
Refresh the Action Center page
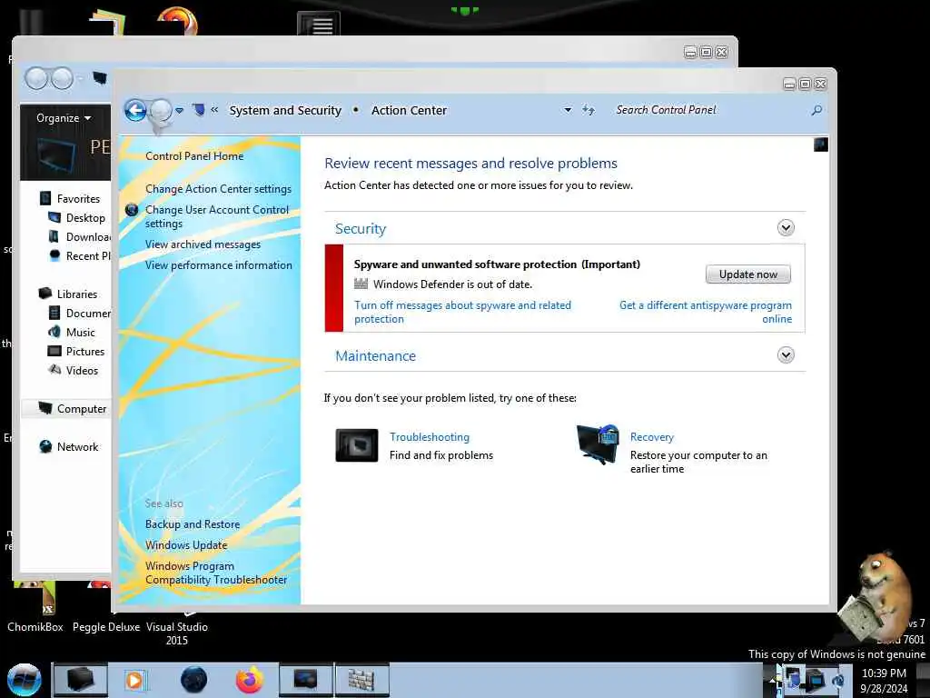pyautogui.click(x=588, y=110)
